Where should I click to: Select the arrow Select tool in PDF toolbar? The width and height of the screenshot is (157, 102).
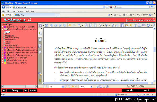131,25
